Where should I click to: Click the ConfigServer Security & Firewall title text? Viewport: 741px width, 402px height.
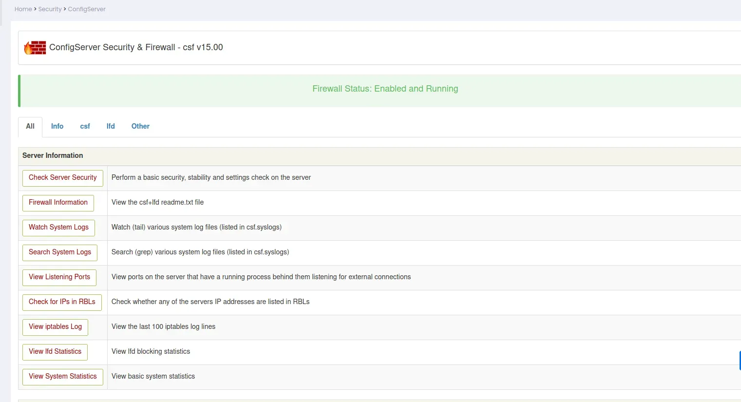pos(136,47)
